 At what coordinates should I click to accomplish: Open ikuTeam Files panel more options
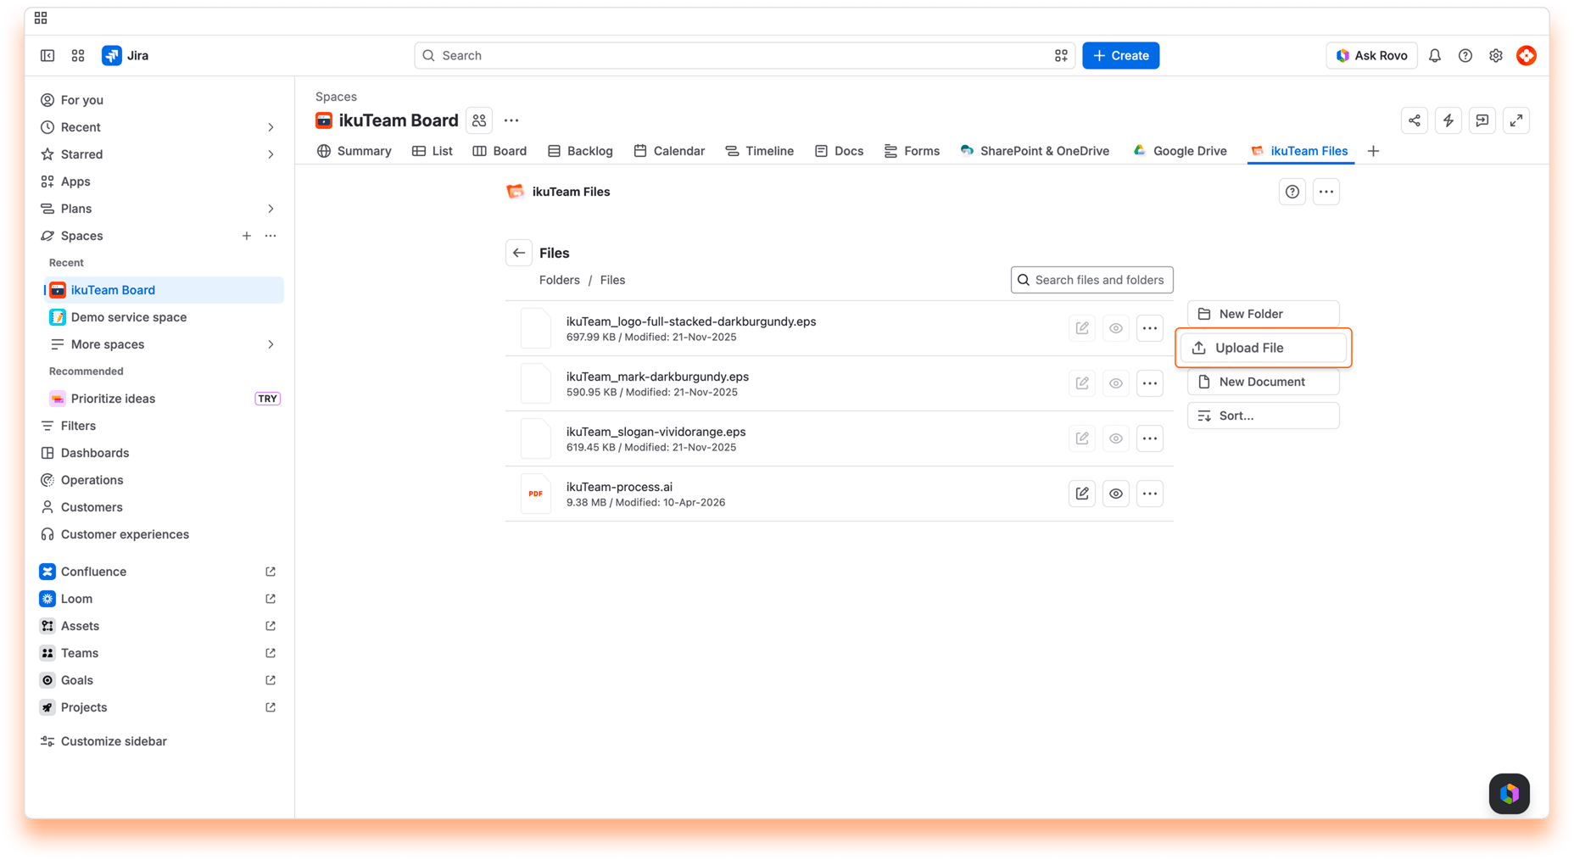(x=1326, y=192)
